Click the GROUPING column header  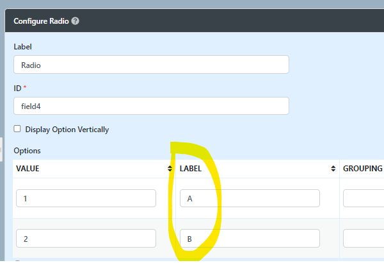coord(363,169)
